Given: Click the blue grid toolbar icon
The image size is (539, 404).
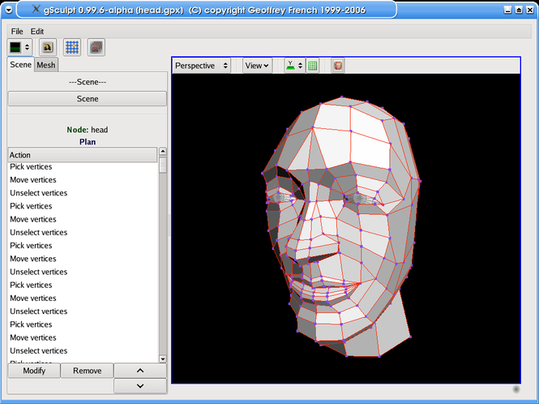Looking at the screenshot, I should [x=72, y=47].
